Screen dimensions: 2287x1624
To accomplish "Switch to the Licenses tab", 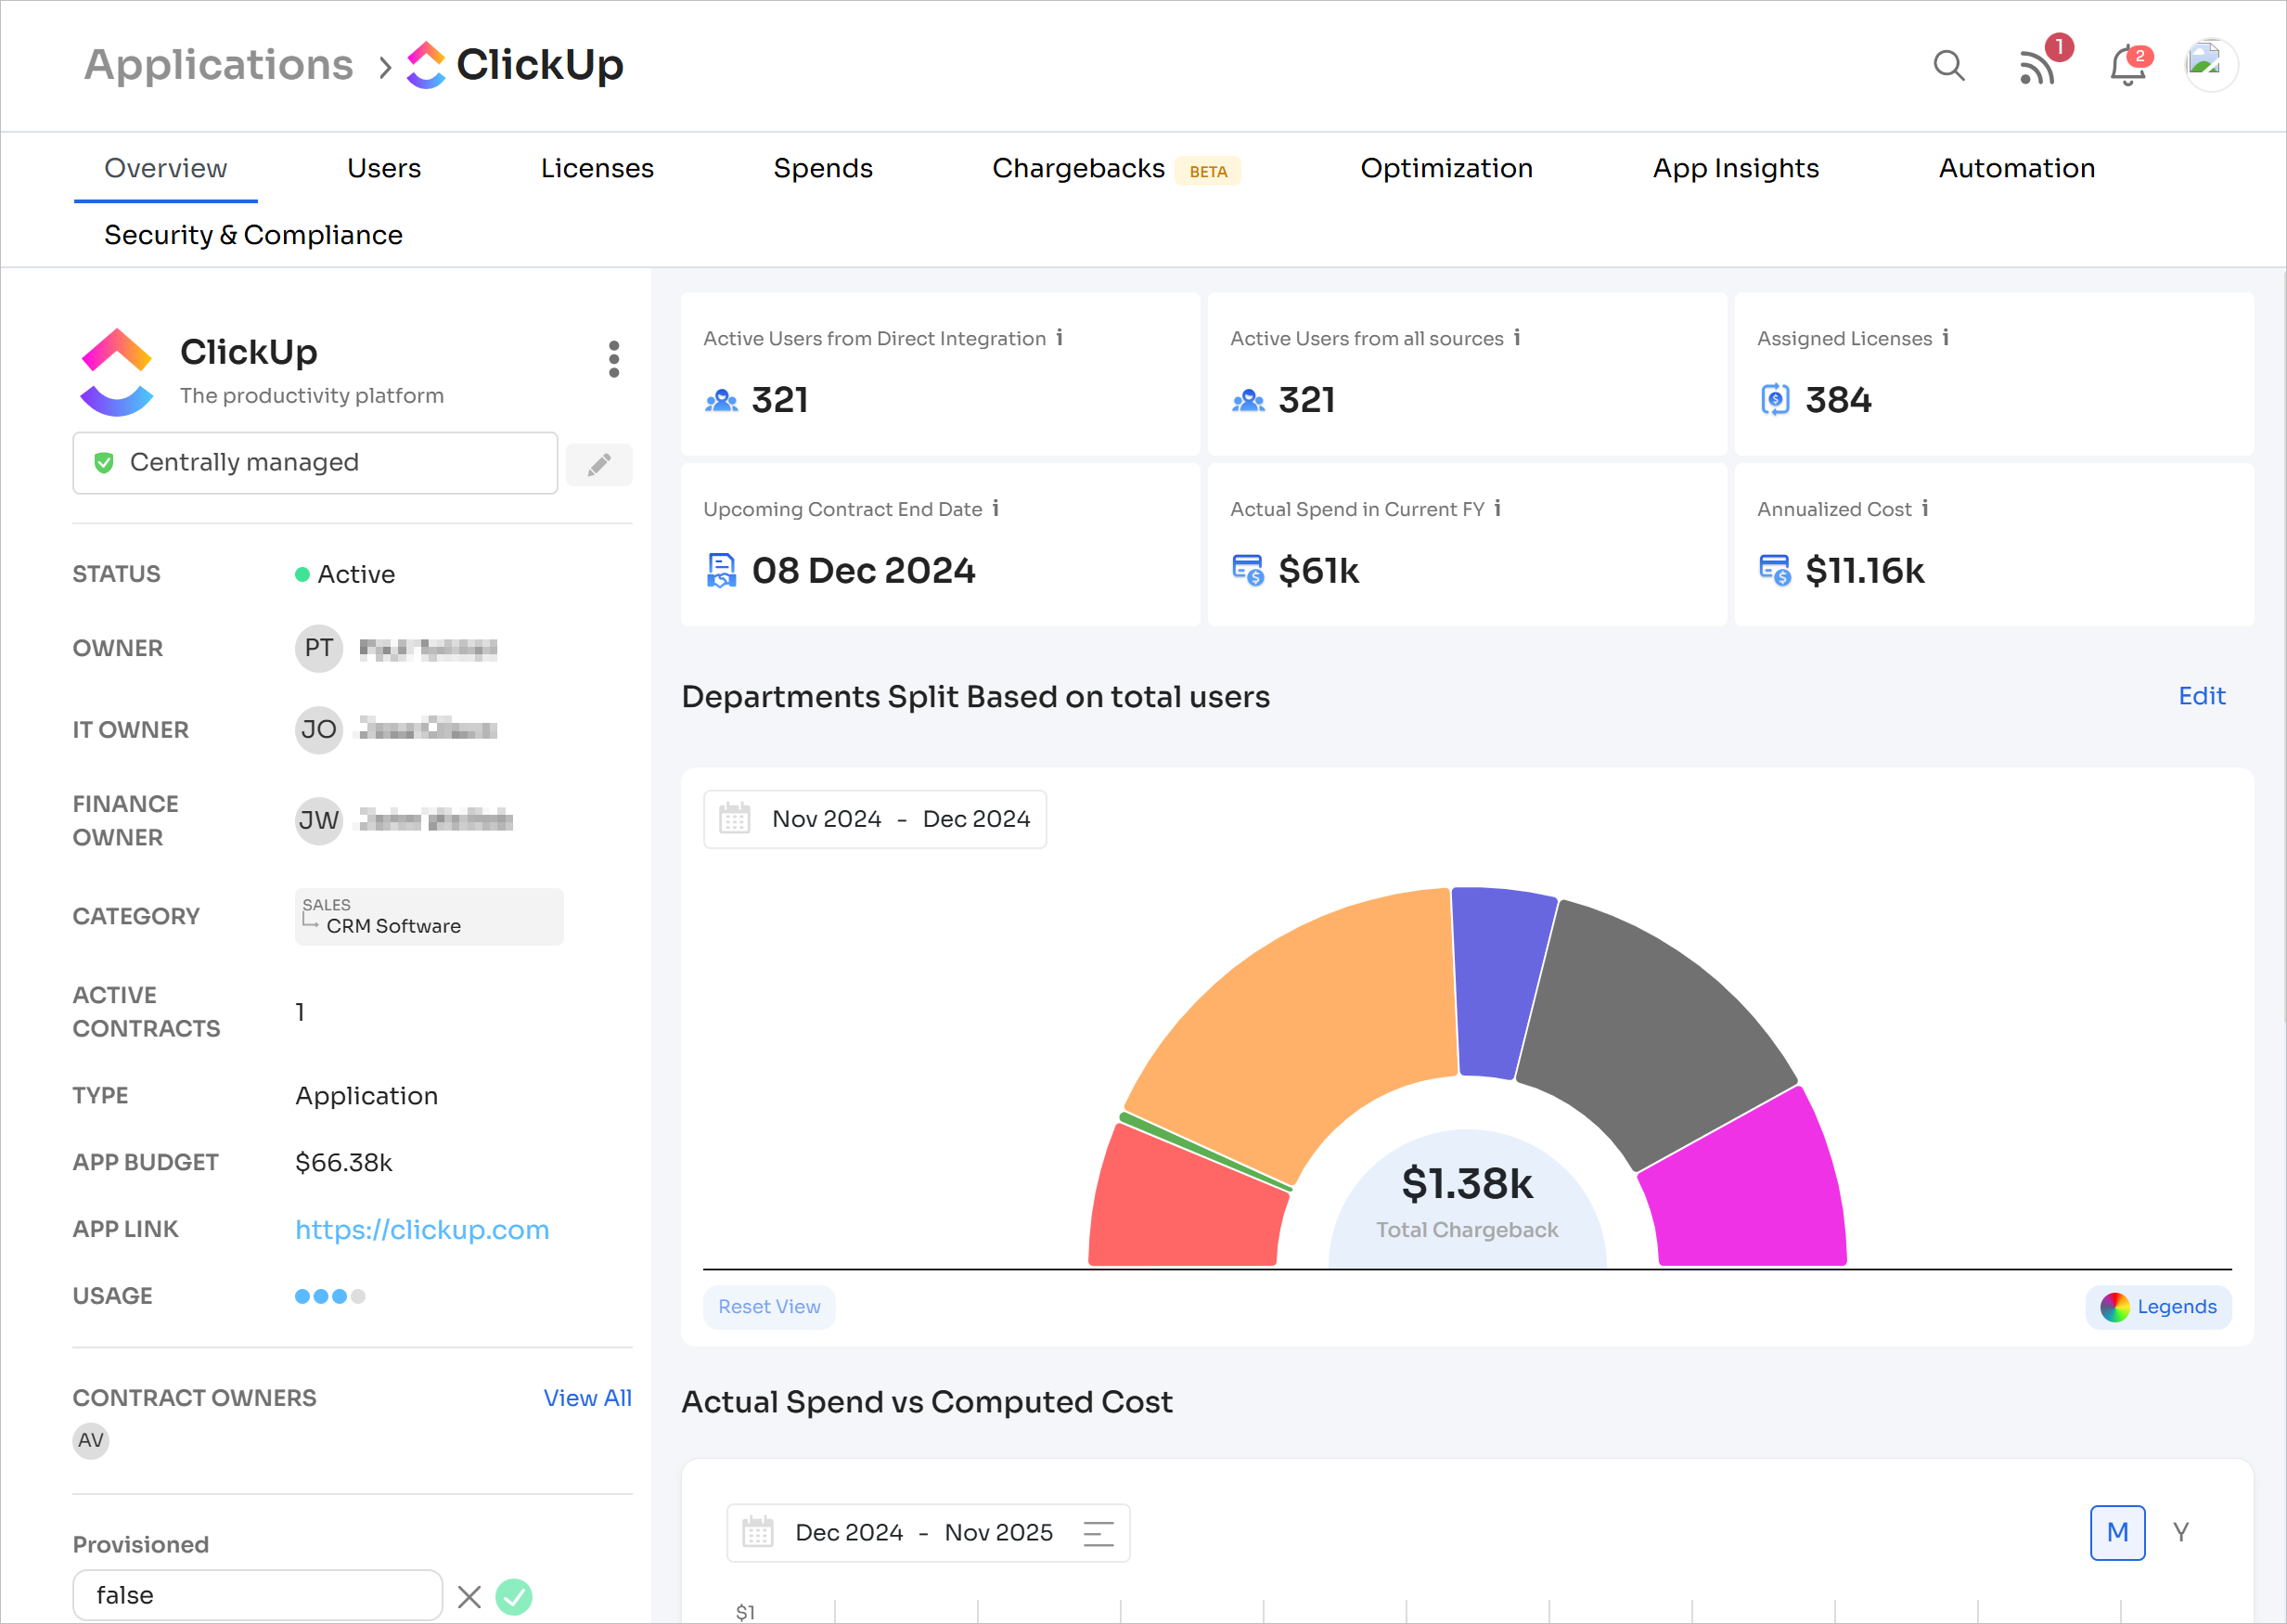I will [x=597, y=168].
